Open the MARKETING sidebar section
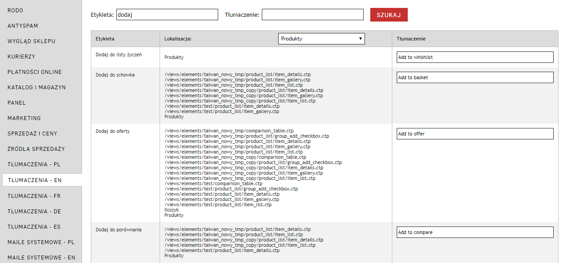Image resolution: width=566 pixels, height=263 pixels. point(24,118)
